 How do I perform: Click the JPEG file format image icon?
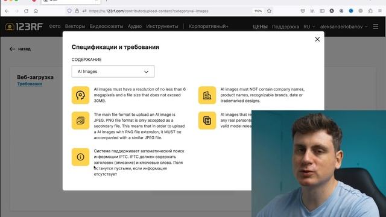pos(80,121)
